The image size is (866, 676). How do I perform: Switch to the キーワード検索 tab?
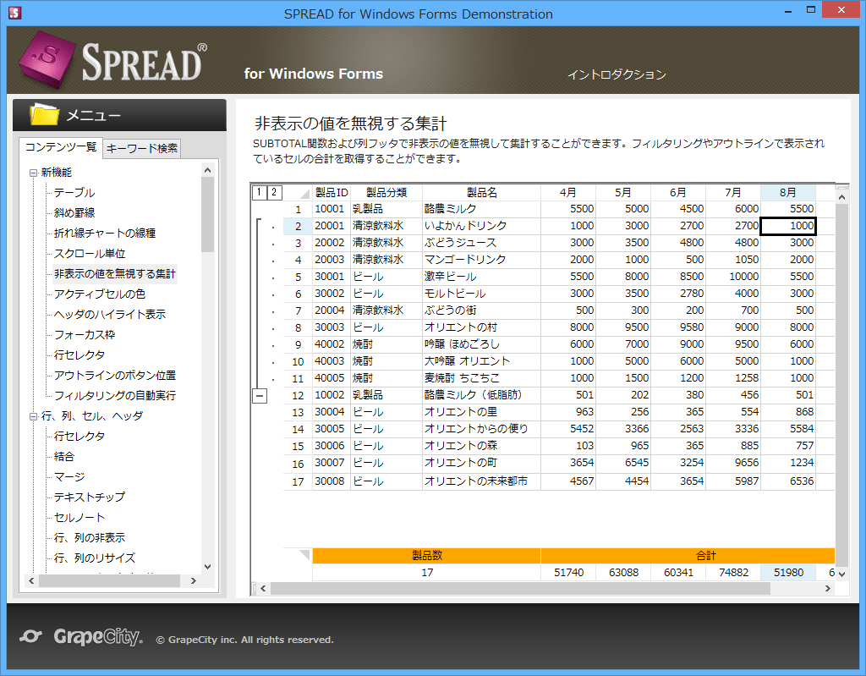point(140,148)
